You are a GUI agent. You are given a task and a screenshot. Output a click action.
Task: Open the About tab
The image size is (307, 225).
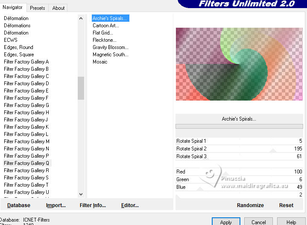point(58,8)
